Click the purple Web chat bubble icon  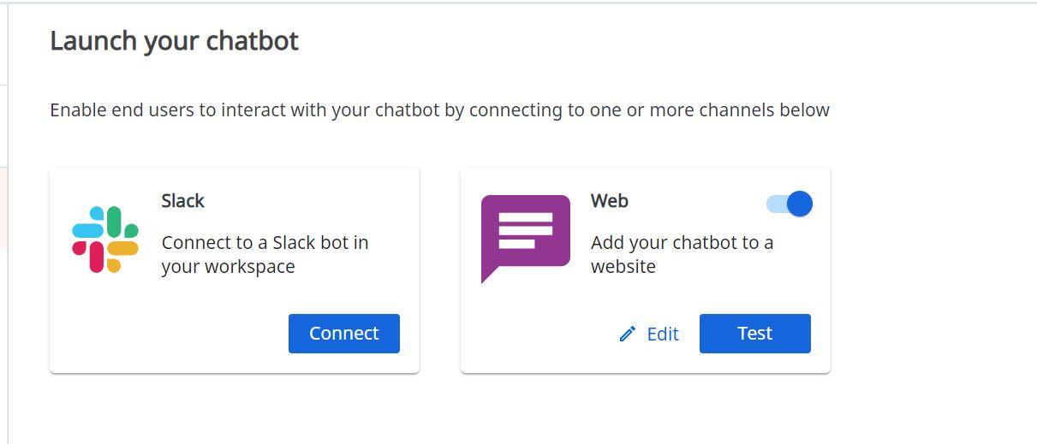(x=525, y=239)
